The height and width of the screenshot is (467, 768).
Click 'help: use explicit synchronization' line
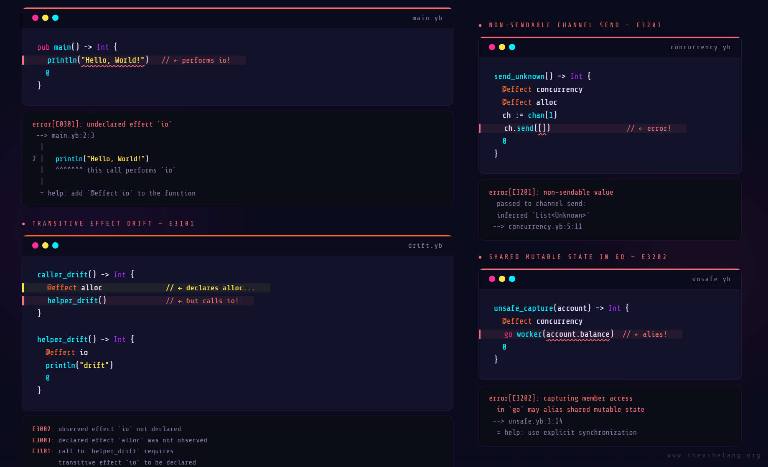pos(570,432)
